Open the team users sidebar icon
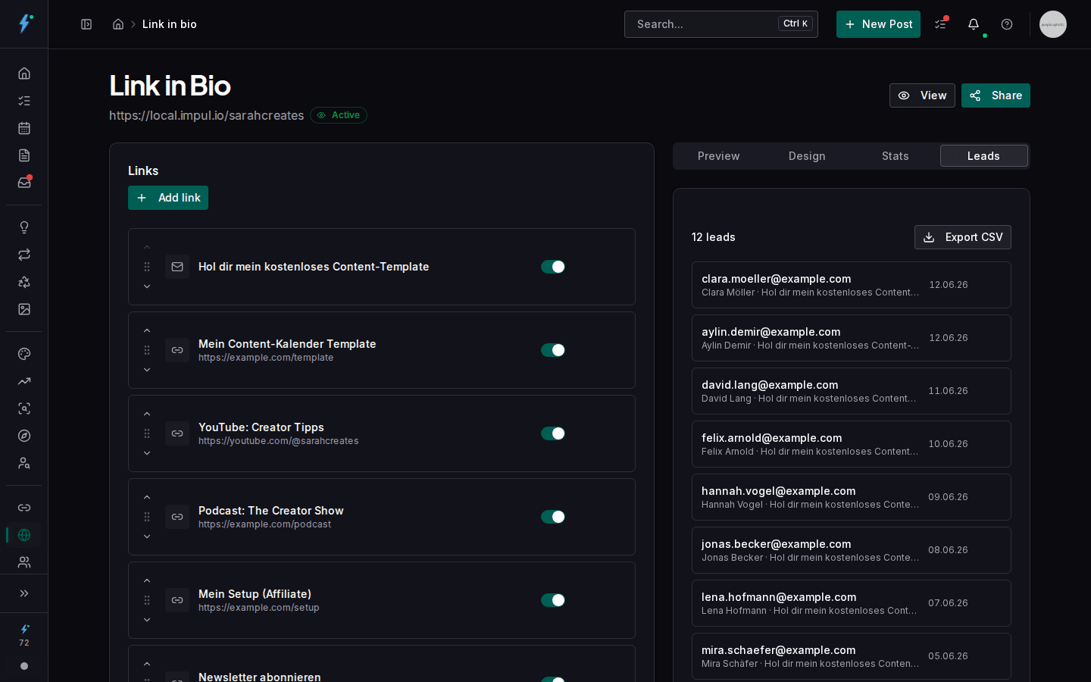The width and height of the screenshot is (1091, 682). coord(24,562)
